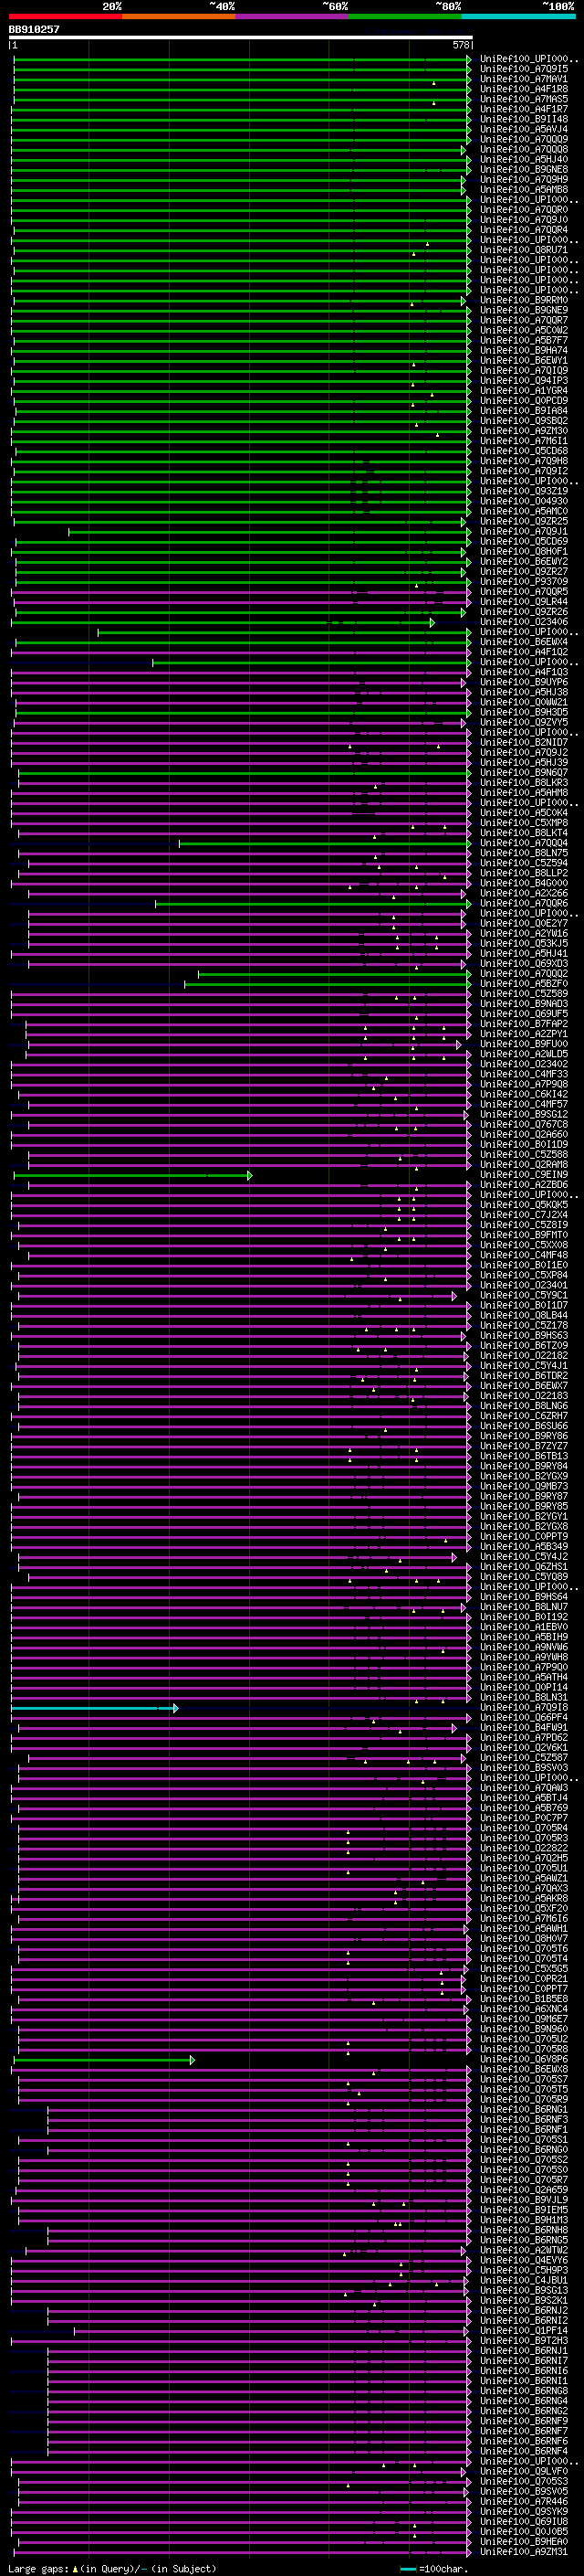This screenshot has height=2576, width=584.
Task: Click the query ID BB910257
Action: 34,30
